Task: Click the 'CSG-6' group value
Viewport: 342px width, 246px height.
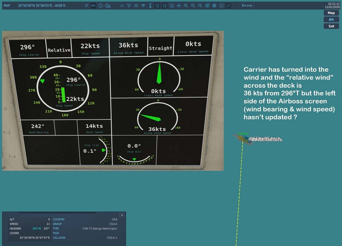Action: pyautogui.click(x=113, y=224)
